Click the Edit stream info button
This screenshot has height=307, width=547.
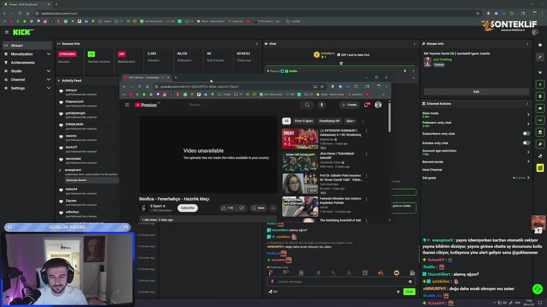coord(476,92)
